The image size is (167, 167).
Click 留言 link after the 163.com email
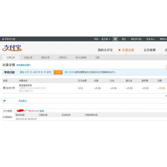42,111
